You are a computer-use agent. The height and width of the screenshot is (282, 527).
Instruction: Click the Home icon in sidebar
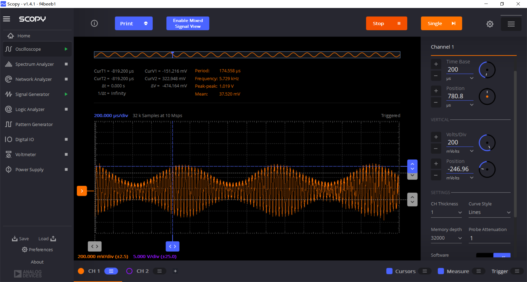pyautogui.click(x=10, y=36)
